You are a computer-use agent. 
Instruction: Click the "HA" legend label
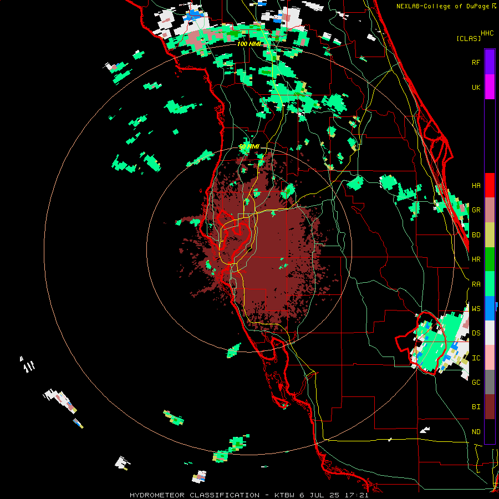point(476,186)
